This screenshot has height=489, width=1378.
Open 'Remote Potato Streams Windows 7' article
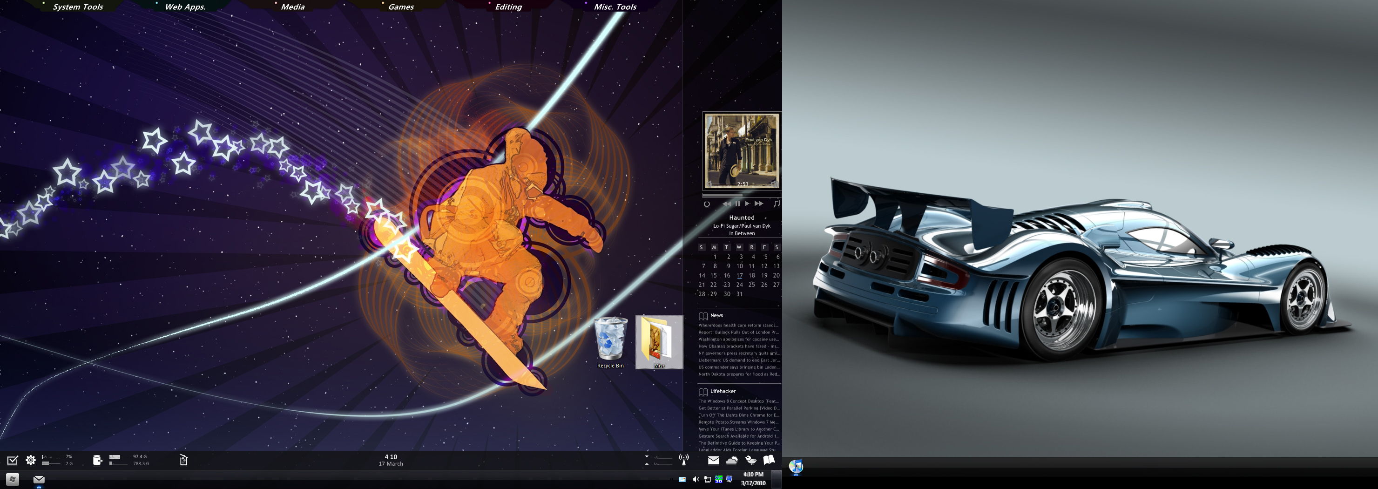(x=738, y=422)
